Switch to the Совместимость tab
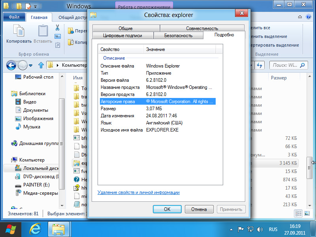Image resolution: width=316 pixels, height=237 pixels. [202, 28]
